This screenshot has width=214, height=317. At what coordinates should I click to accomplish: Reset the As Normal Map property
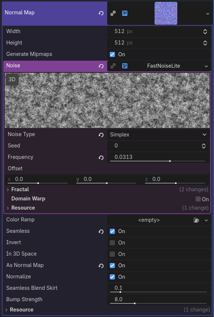[x=101, y=266]
